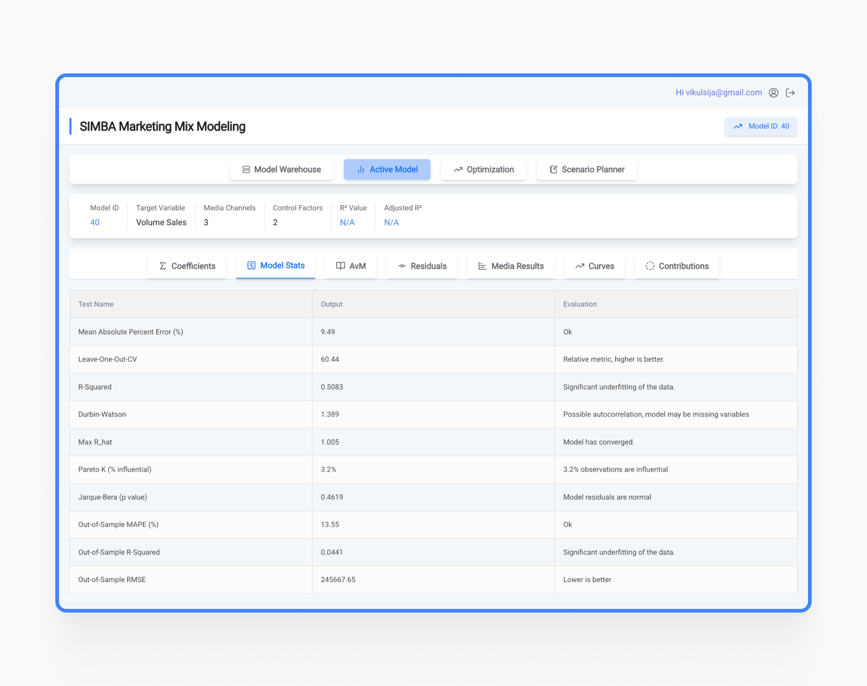Open the Scenario Planner tab

click(x=586, y=169)
